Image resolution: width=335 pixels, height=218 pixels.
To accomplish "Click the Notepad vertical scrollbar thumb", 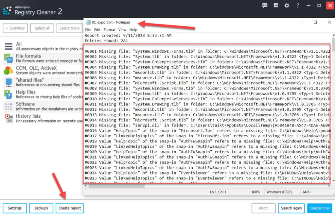I will [333, 44].
